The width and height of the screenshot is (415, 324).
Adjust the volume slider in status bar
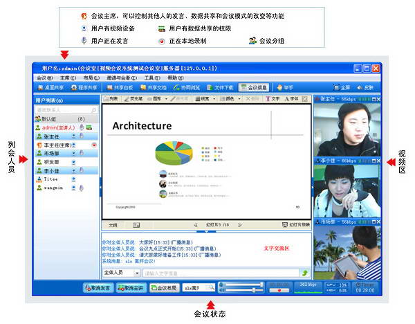click(x=242, y=285)
